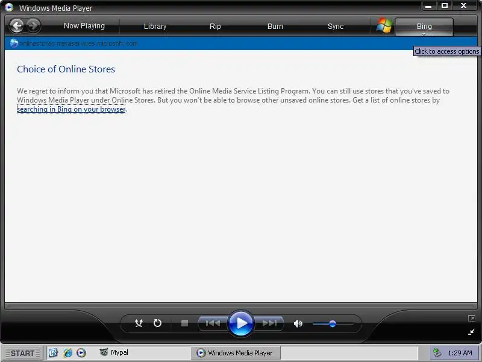Launch Media Player from quick launch icon
Viewport: 482px width, 362px height.
point(81,352)
